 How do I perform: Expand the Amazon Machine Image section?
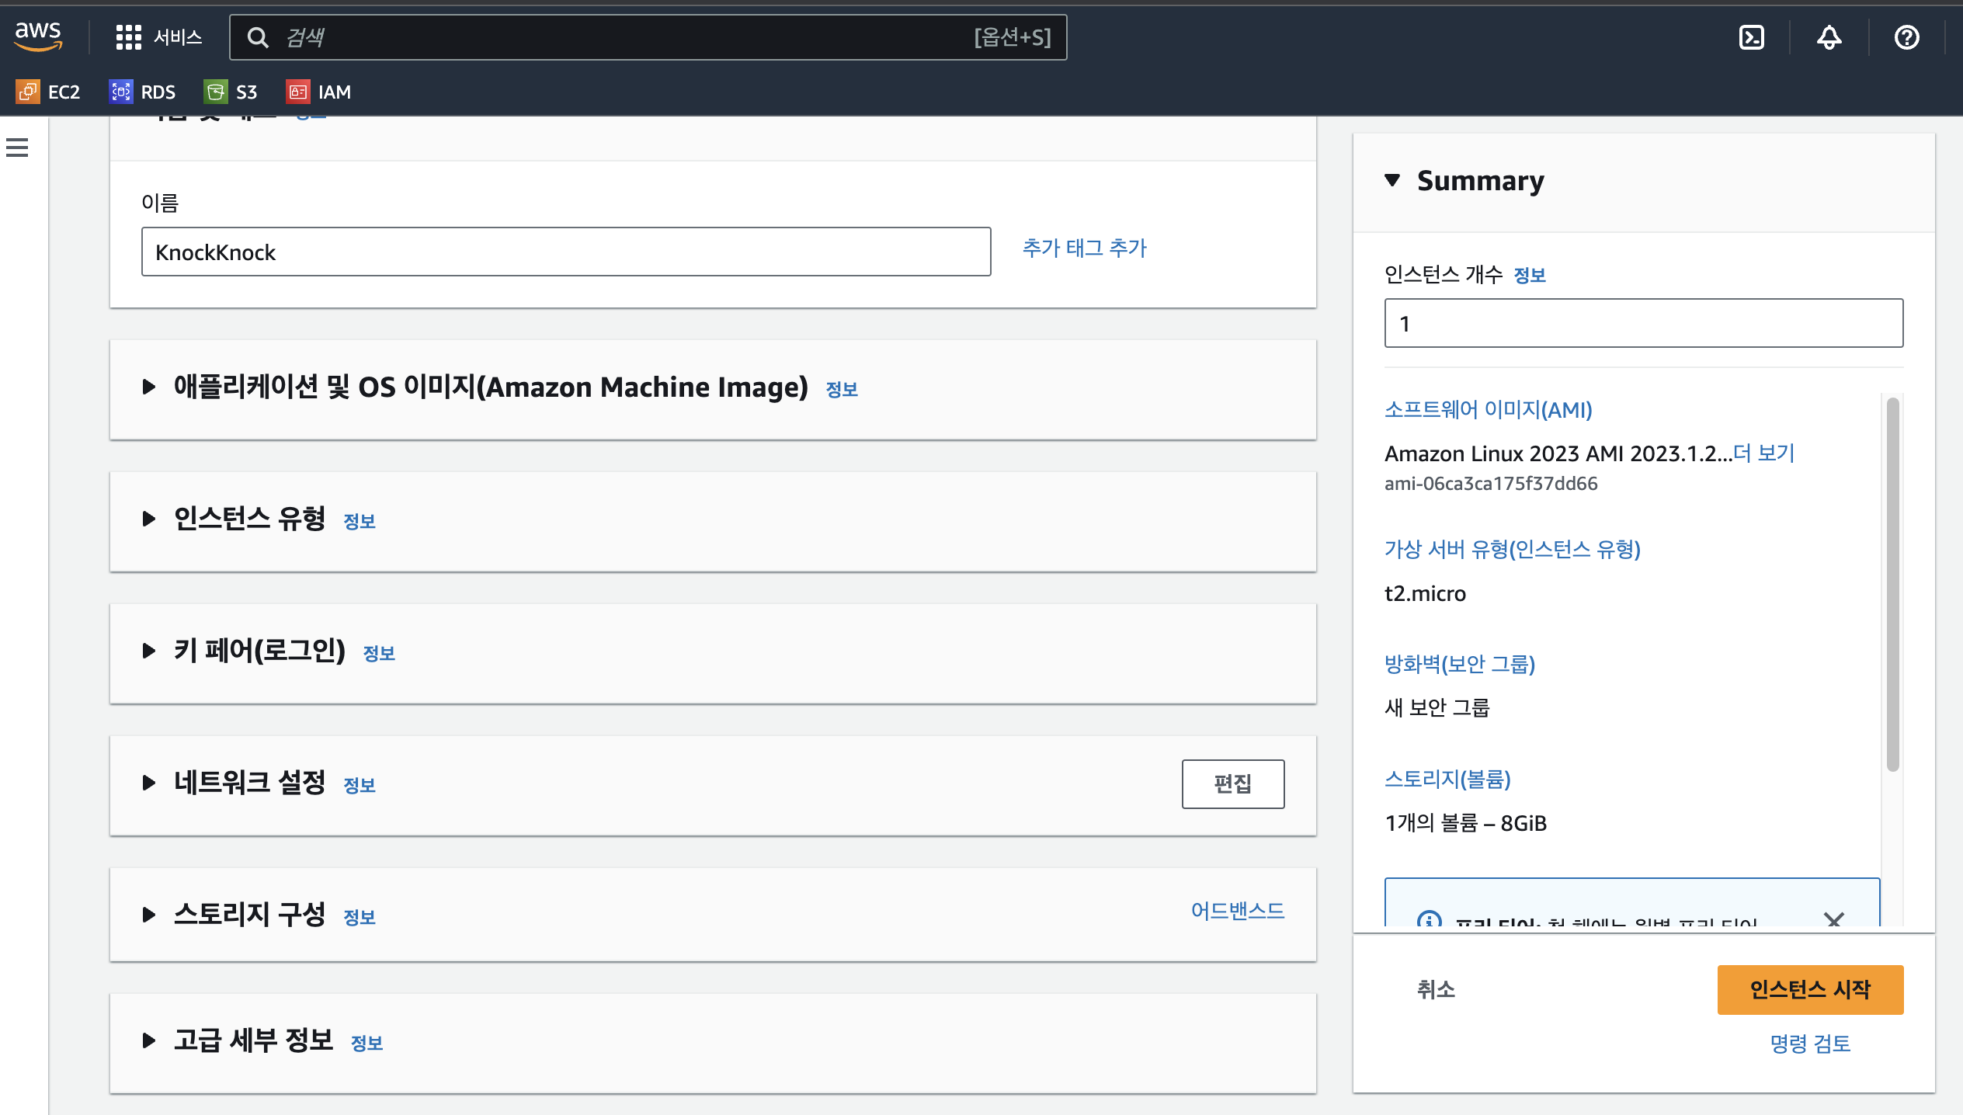149,387
